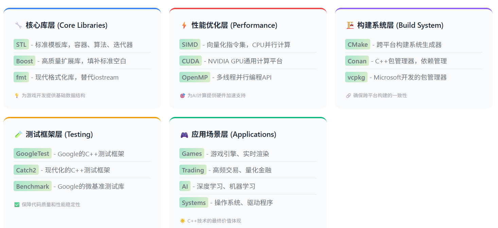Click text 高频交易、量化金融
Viewport: 498px width, 228px height.
[x=242, y=170]
